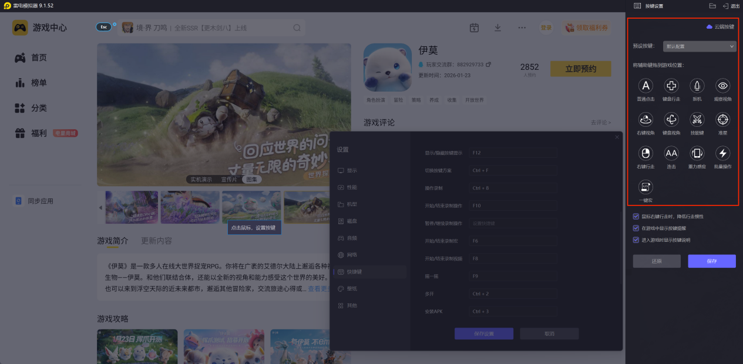This screenshot has height=364, width=743.
Task: Select the 连击 AA icon
Action: tap(671, 154)
